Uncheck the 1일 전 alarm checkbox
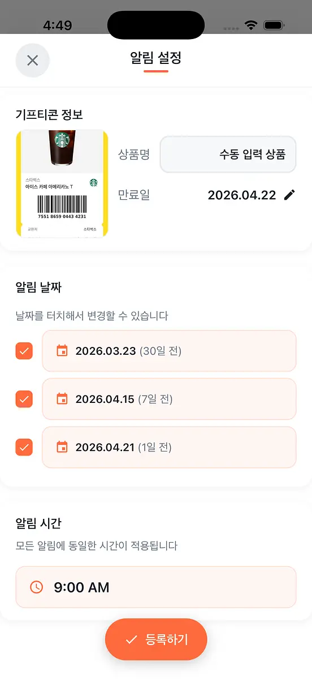The image size is (312, 679). click(24, 447)
